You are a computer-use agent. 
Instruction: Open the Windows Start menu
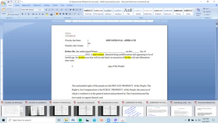[3, 120]
